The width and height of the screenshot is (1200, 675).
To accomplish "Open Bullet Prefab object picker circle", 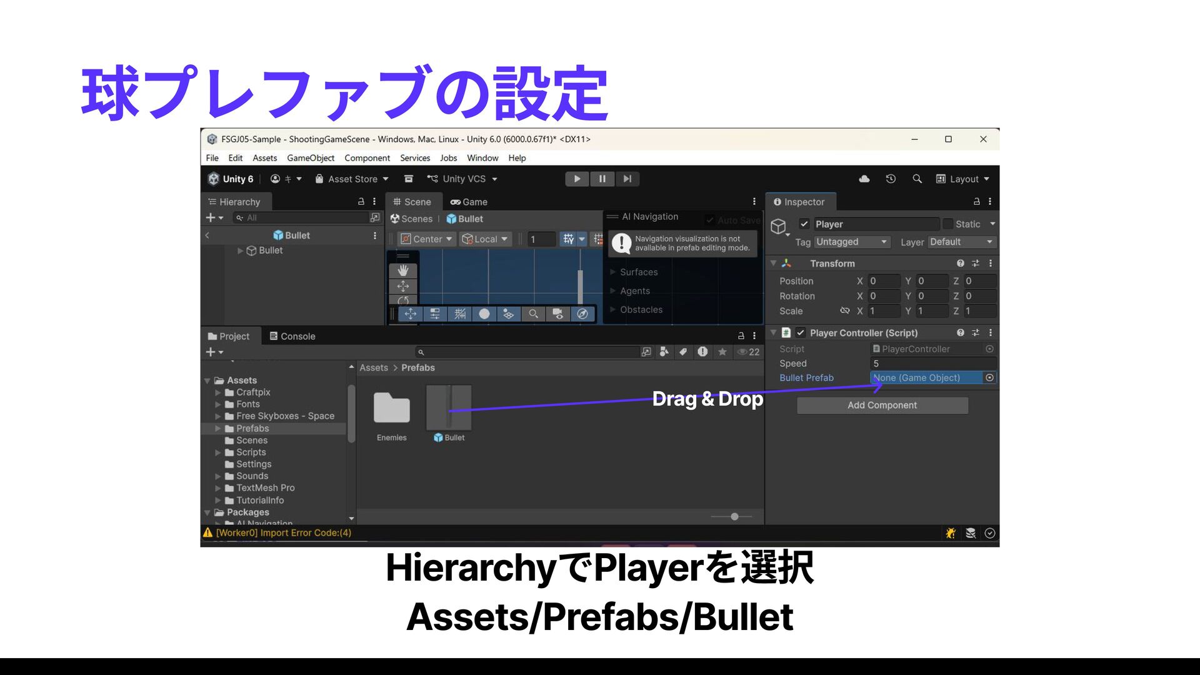I will point(989,377).
